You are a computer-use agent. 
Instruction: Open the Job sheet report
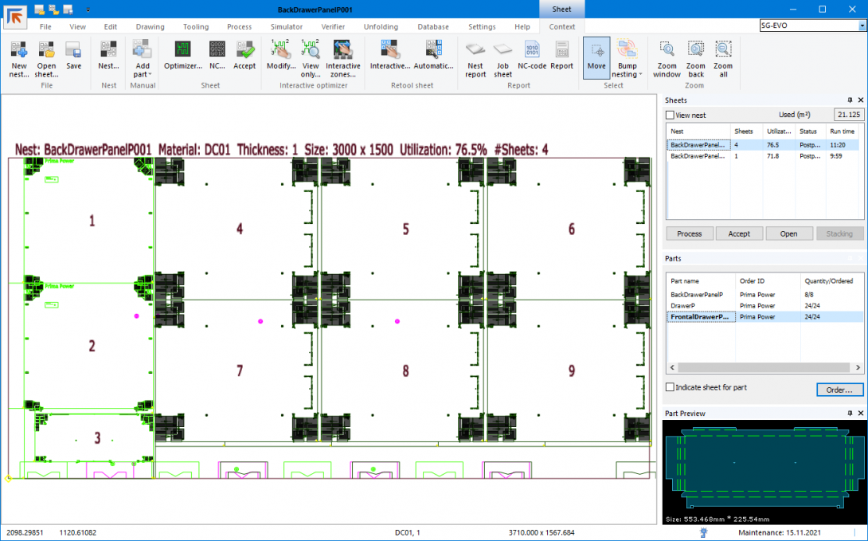click(x=502, y=50)
